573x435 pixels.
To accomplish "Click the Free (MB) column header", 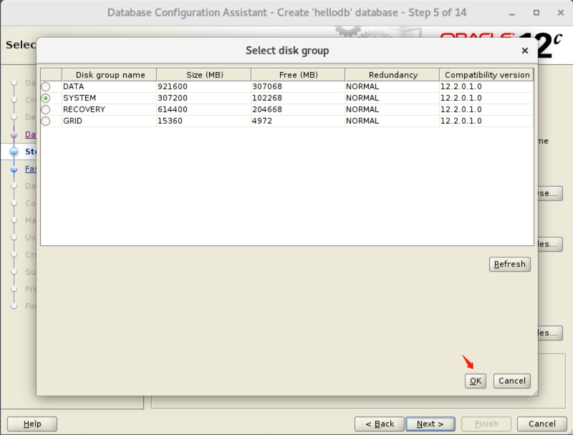I will (x=298, y=75).
